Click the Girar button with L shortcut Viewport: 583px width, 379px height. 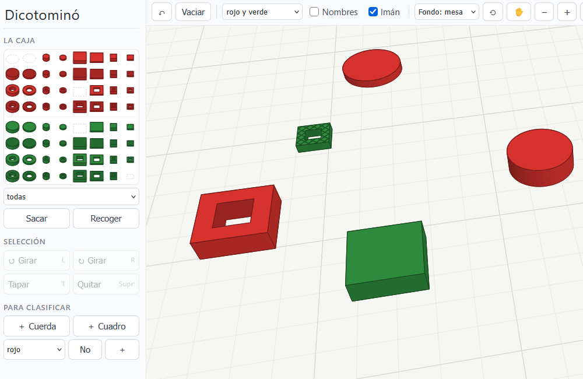pos(36,261)
